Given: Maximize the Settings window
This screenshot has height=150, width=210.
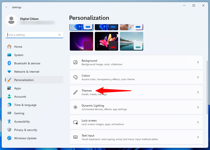Looking at the screenshot, I should (x=194, y=5).
